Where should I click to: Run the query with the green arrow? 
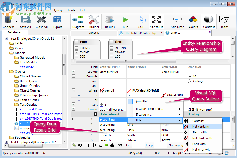(x=125, y=20)
